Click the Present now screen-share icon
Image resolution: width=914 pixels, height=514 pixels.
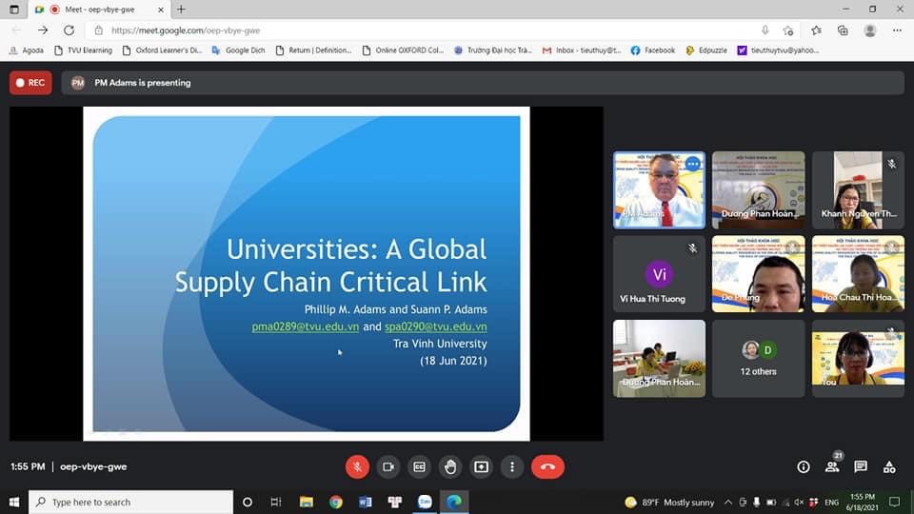point(481,466)
